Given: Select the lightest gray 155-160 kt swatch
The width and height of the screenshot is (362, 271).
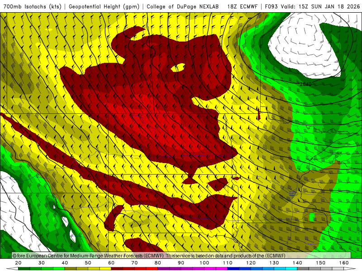Looking at the screenshot, I should [x=338, y=268].
